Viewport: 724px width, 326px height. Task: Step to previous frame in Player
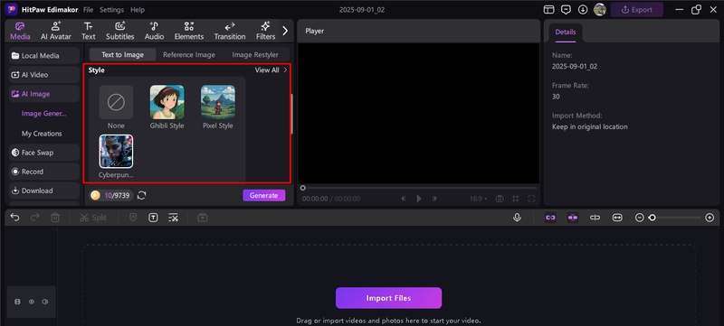[403, 199]
